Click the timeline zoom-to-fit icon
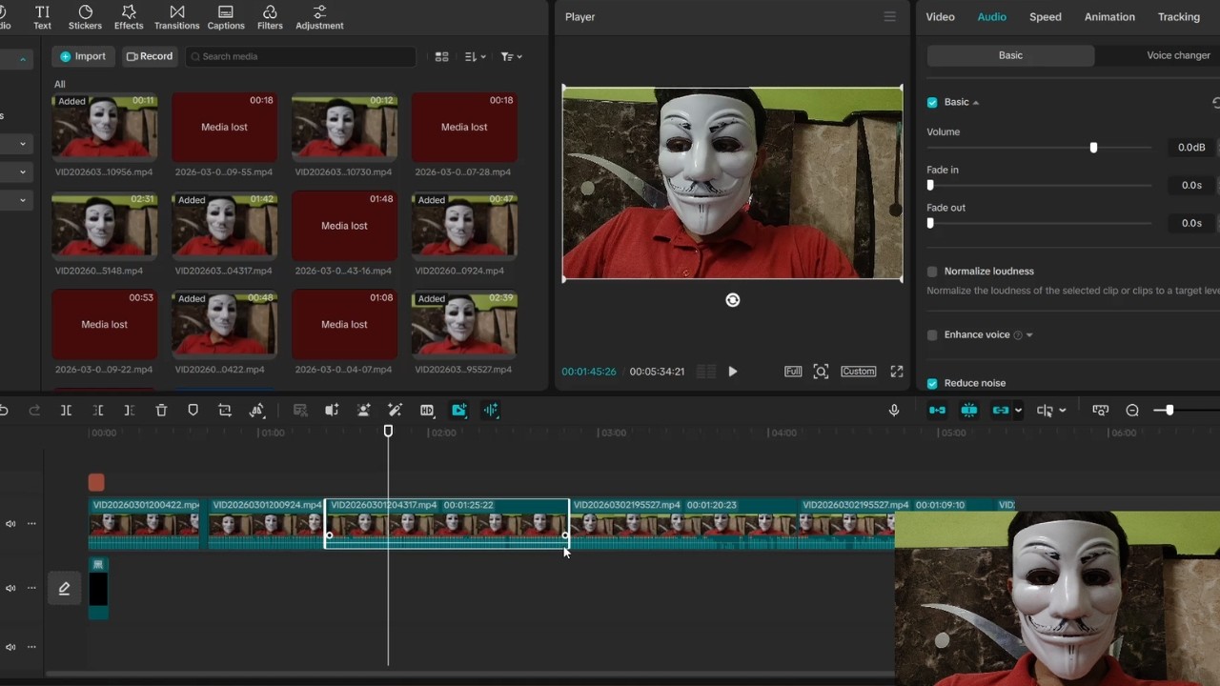The image size is (1220, 686). [1101, 411]
